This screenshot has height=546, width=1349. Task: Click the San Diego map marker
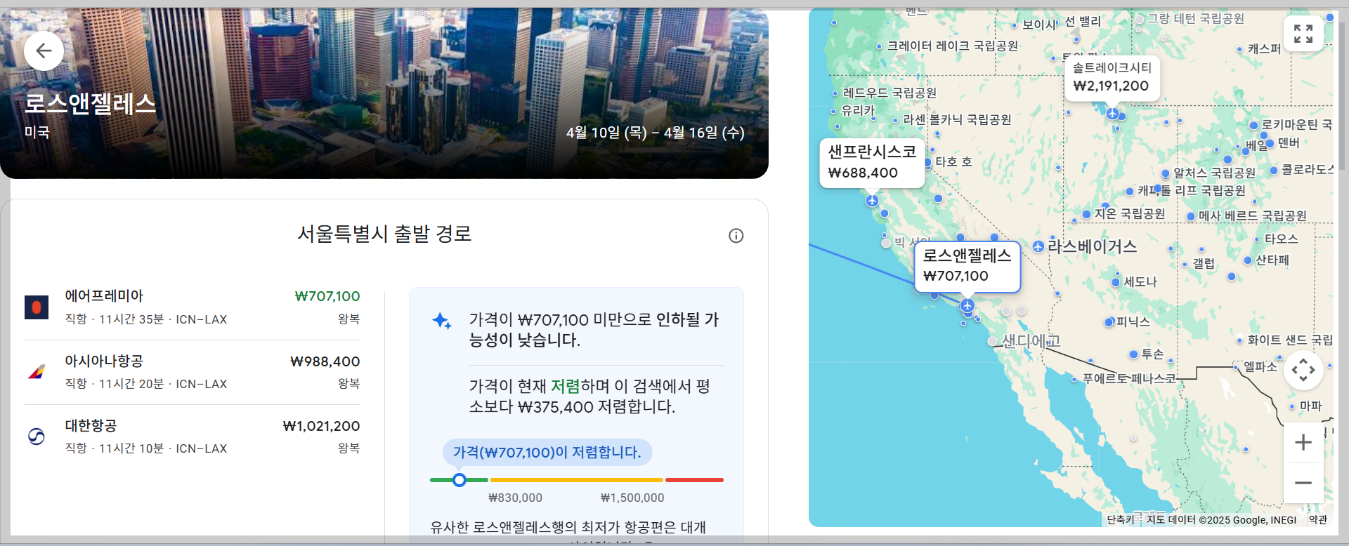992,341
